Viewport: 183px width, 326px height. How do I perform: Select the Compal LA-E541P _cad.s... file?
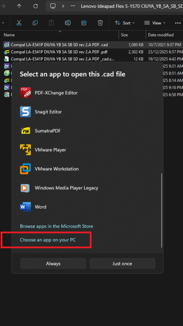pos(63,59)
